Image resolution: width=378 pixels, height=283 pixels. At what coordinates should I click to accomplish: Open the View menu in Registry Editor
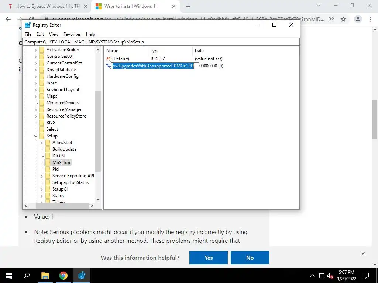click(x=54, y=34)
